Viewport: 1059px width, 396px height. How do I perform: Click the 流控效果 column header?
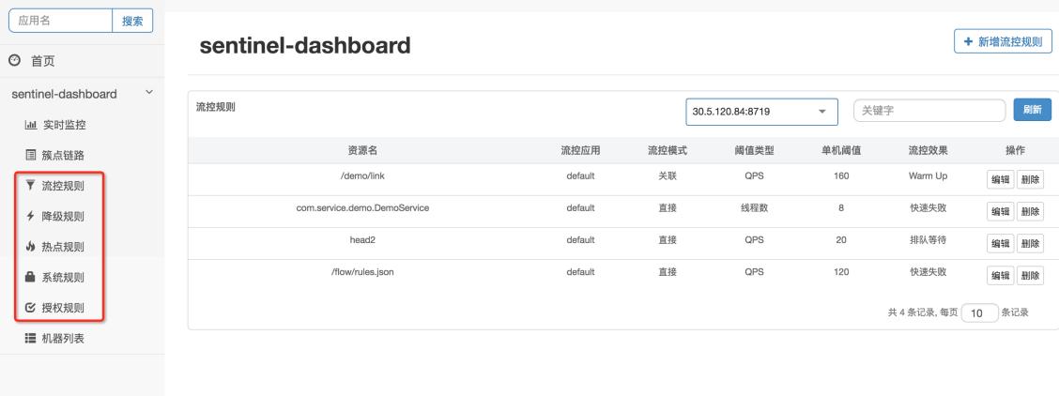[x=928, y=150]
